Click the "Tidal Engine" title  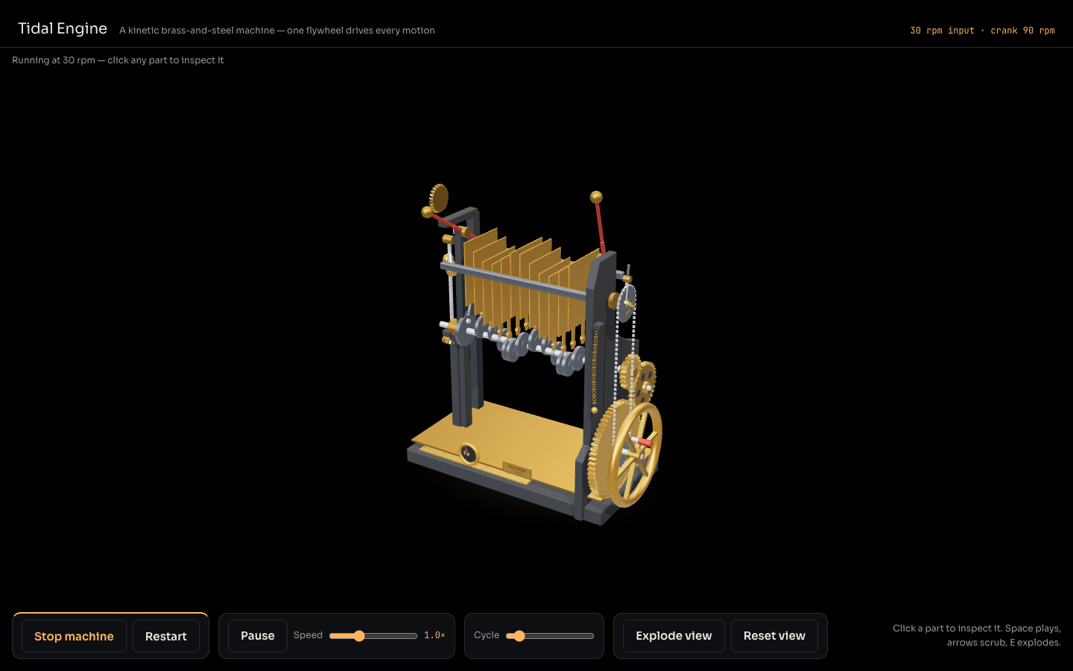(63, 28)
